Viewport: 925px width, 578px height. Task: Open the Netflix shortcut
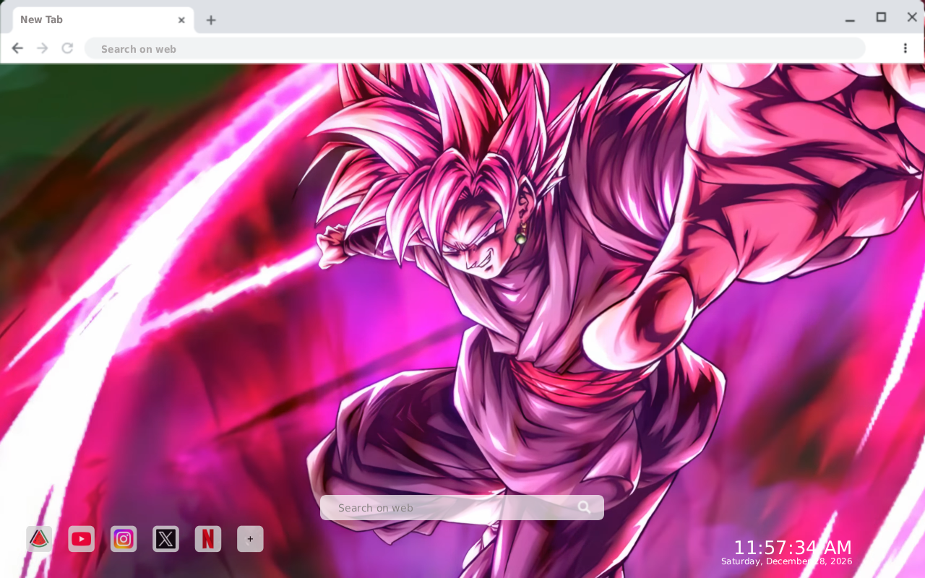pos(208,539)
